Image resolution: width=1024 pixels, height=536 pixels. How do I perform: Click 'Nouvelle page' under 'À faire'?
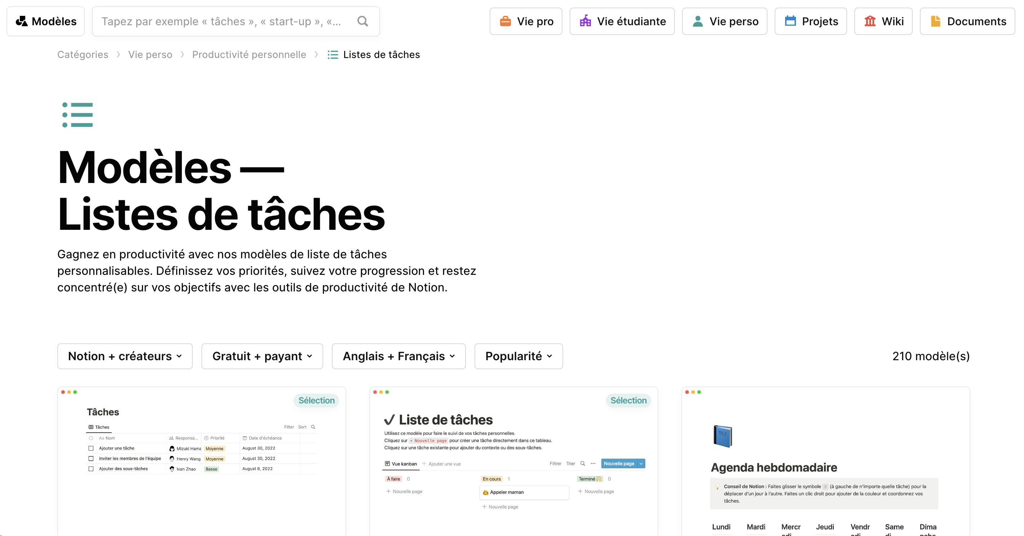pos(404,491)
